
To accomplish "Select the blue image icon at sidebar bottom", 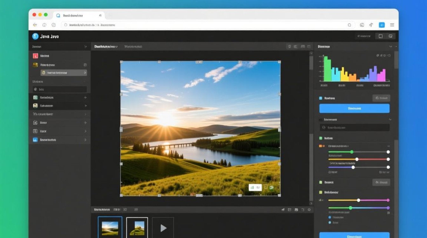I will coord(35,140).
